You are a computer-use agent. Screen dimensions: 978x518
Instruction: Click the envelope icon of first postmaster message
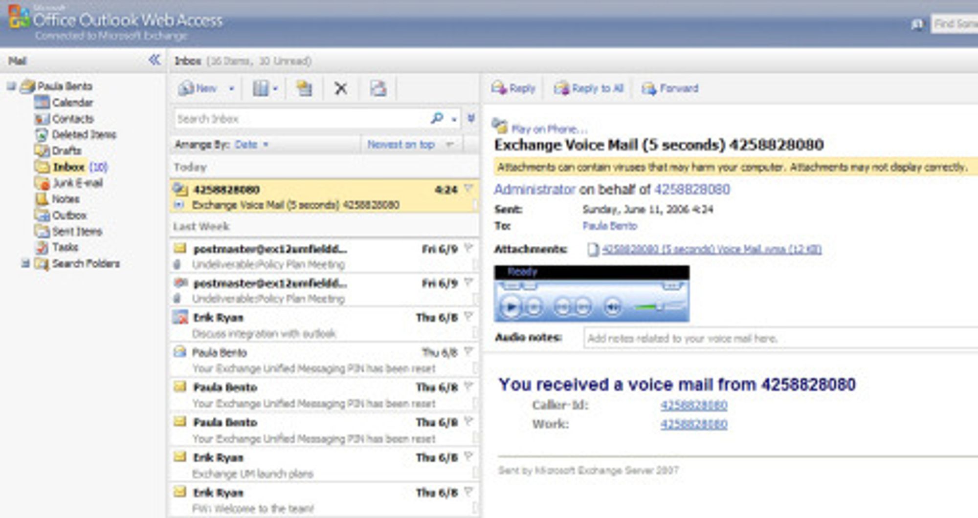point(180,248)
